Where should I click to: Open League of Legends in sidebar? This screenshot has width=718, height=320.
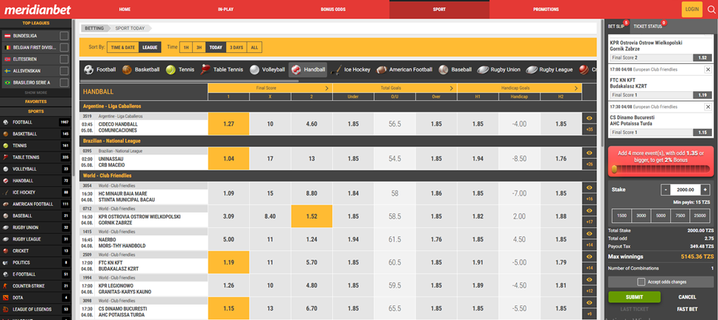pos(36,309)
